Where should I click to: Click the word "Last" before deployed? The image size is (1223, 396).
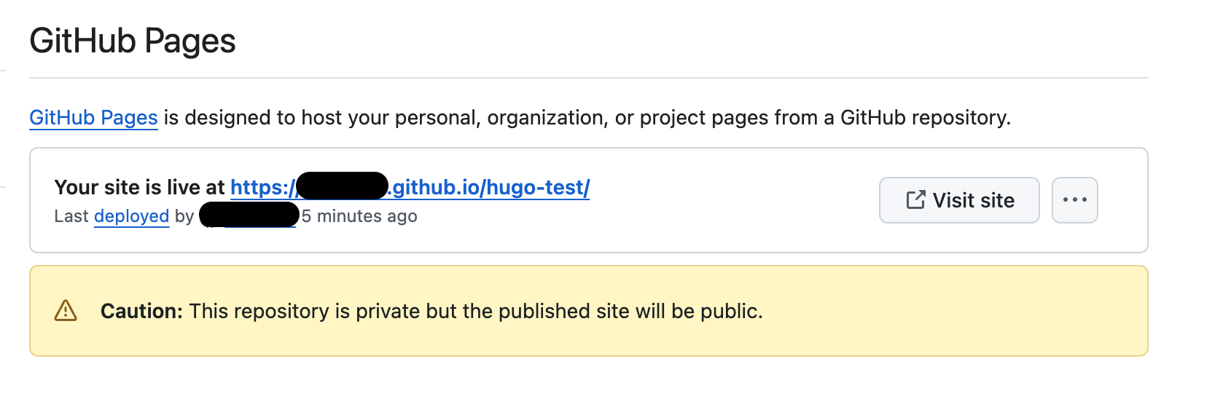(71, 216)
